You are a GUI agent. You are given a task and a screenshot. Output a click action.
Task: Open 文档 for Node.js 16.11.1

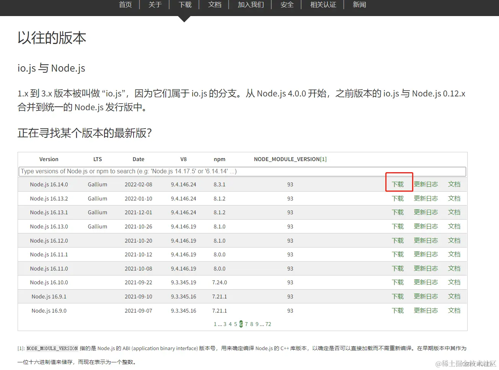(454, 254)
